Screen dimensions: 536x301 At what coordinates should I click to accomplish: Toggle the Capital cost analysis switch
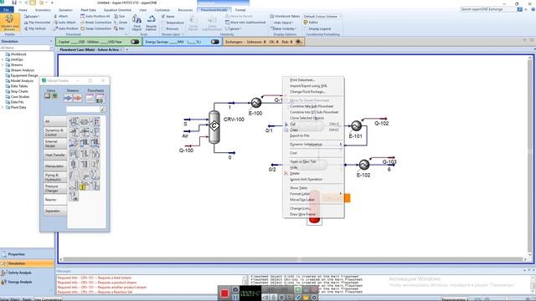click(x=135, y=42)
